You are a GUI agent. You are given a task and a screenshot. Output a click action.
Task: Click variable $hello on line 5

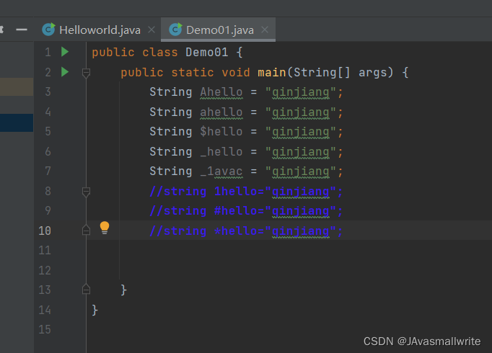[x=221, y=132]
